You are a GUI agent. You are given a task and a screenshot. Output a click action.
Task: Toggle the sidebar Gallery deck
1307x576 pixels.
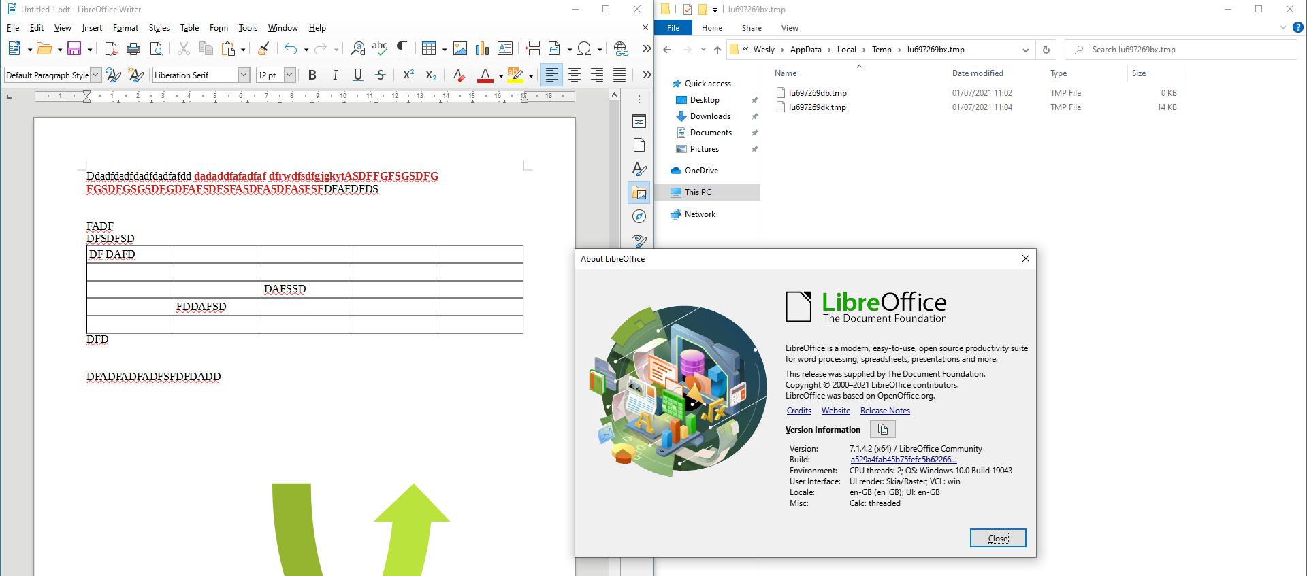pyautogui.click(x=639, y=192)
